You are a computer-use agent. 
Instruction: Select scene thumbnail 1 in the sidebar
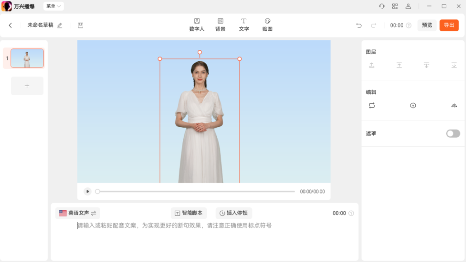27,58
